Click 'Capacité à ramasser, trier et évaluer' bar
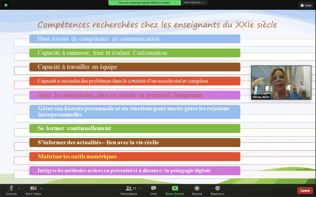 pyautogui.click(x=135, y=53)
